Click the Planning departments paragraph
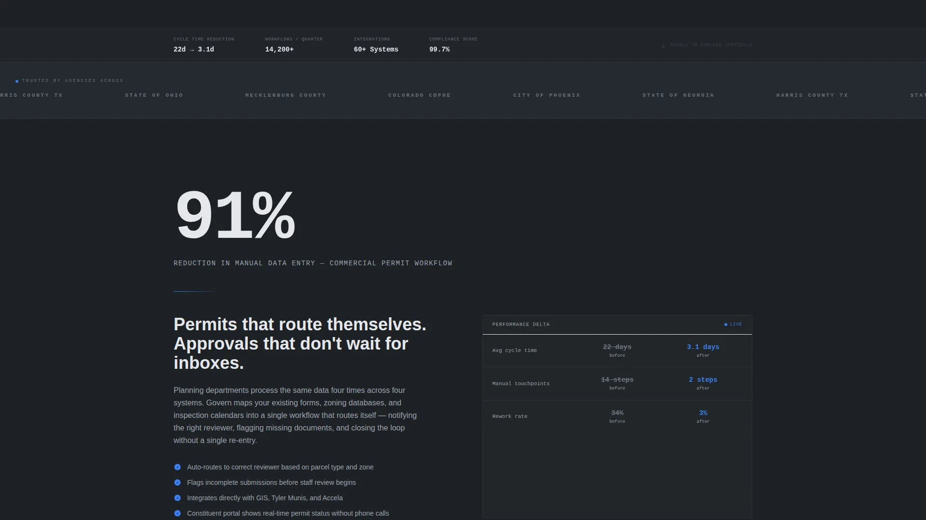The image size is (926, 520). tap(295, 415)
